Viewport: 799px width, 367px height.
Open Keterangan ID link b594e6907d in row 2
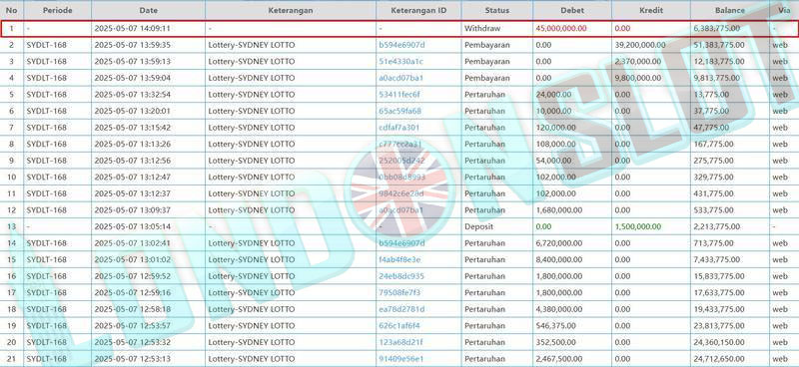pos(401,45)
